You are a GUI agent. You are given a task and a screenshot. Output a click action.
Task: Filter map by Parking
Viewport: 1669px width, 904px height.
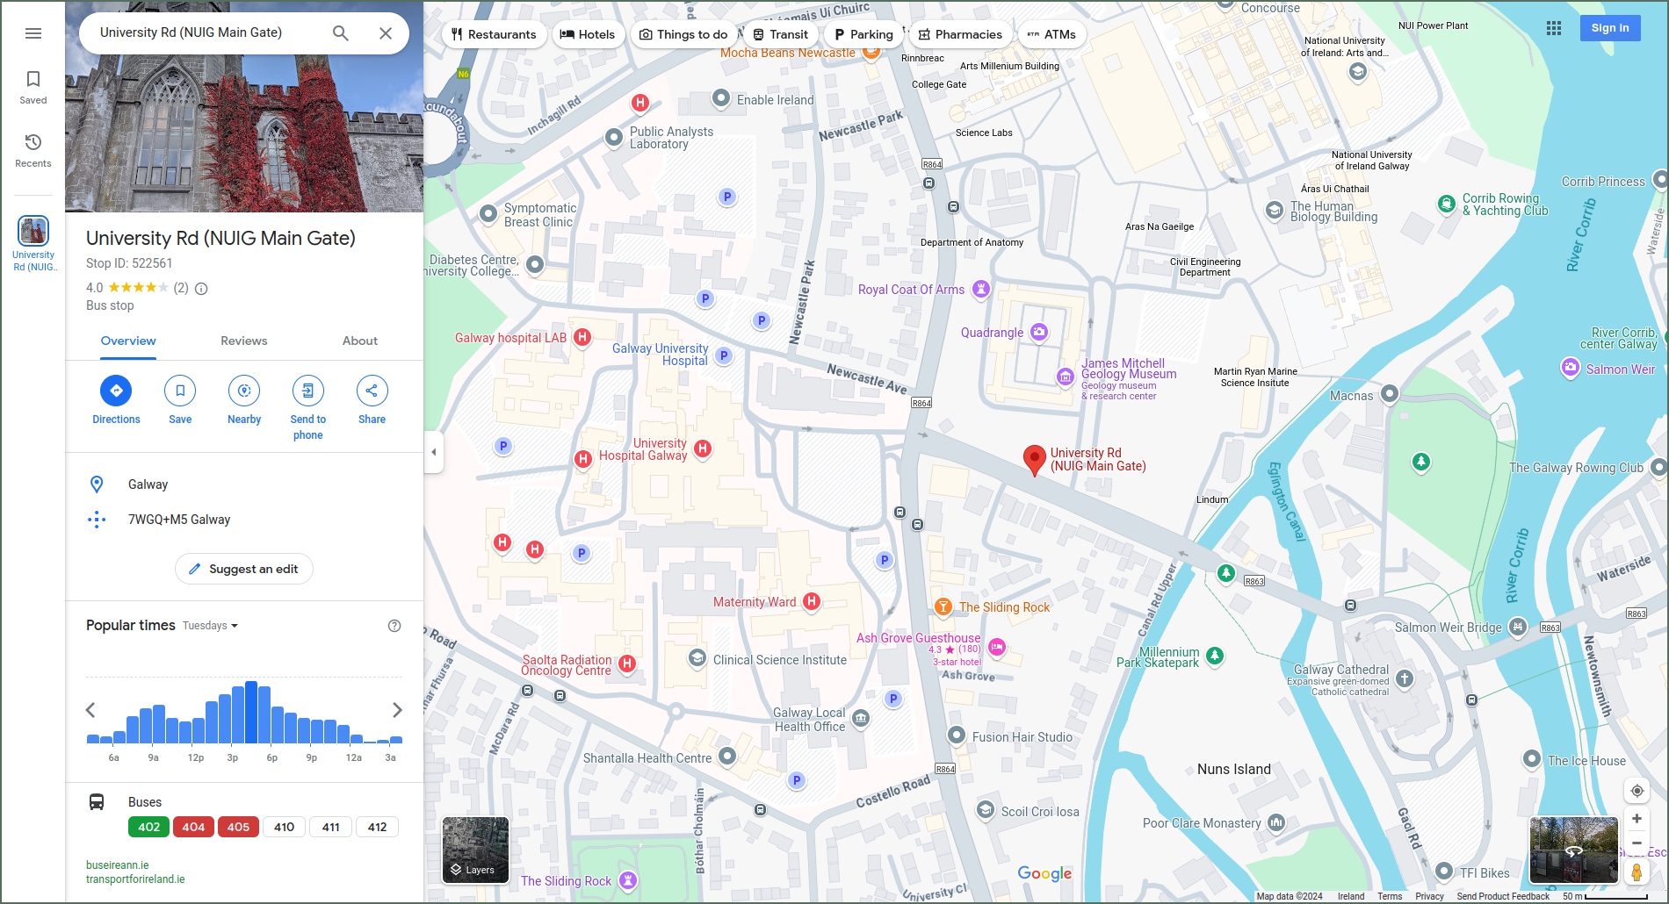tap(863, 34)
